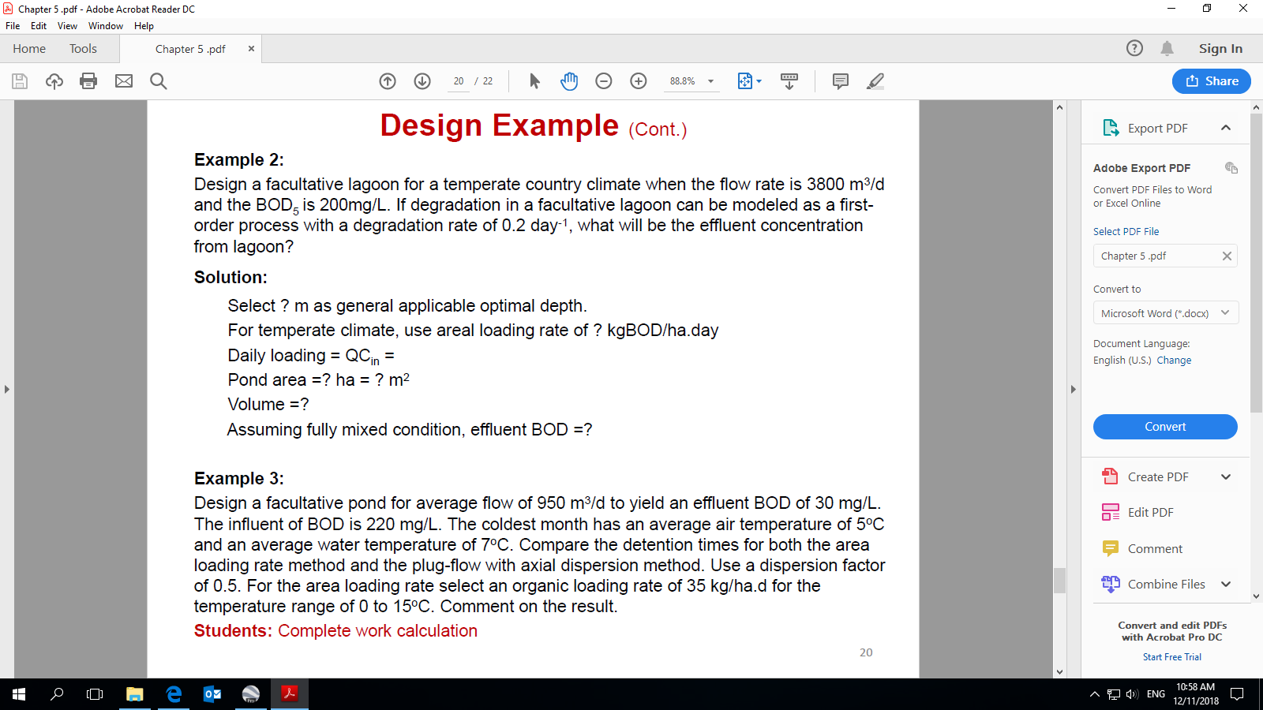The width and height of the screenshot is (1263, 710).
Task: Switch to the Tools tab
Action: [x=83, y=49]
